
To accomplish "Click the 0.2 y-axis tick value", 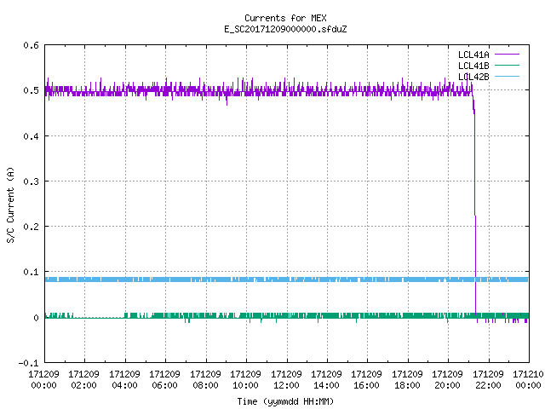I will (31, 227).
